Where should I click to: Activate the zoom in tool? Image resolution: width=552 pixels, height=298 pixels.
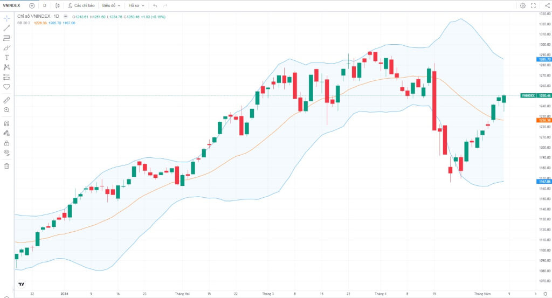tap(6, 110)
